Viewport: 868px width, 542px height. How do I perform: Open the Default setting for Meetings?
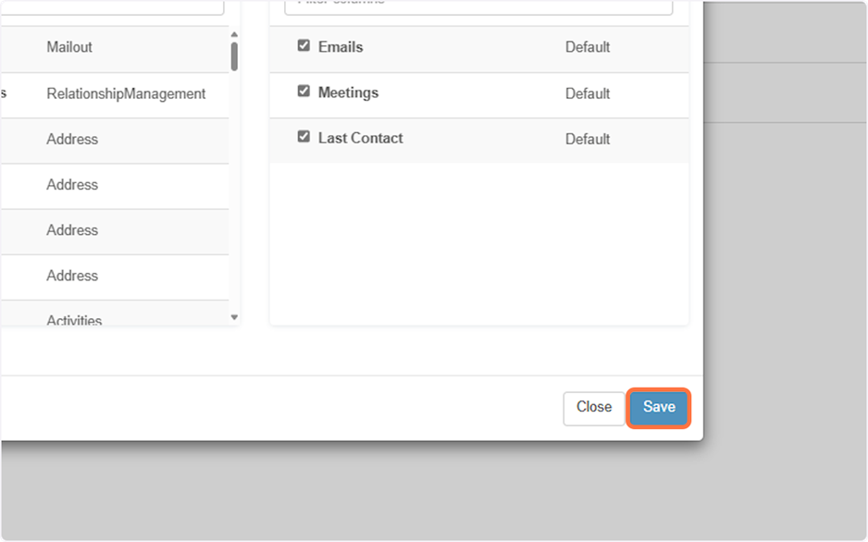[x=588, y=93]
